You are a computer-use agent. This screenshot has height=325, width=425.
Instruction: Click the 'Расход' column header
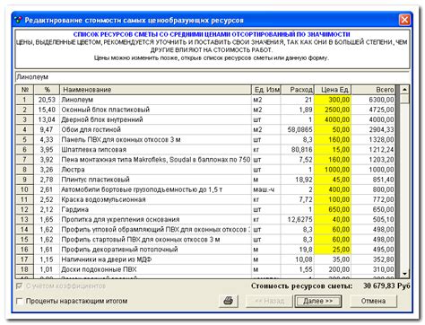coord(298,90)
